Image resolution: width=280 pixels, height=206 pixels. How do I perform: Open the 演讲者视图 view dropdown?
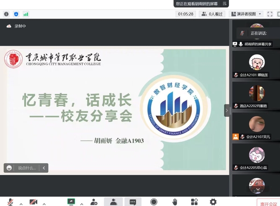click(246, 14)
